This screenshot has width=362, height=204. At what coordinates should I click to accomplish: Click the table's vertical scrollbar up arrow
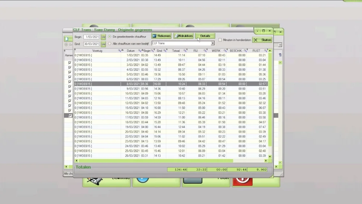pos(270,51)
